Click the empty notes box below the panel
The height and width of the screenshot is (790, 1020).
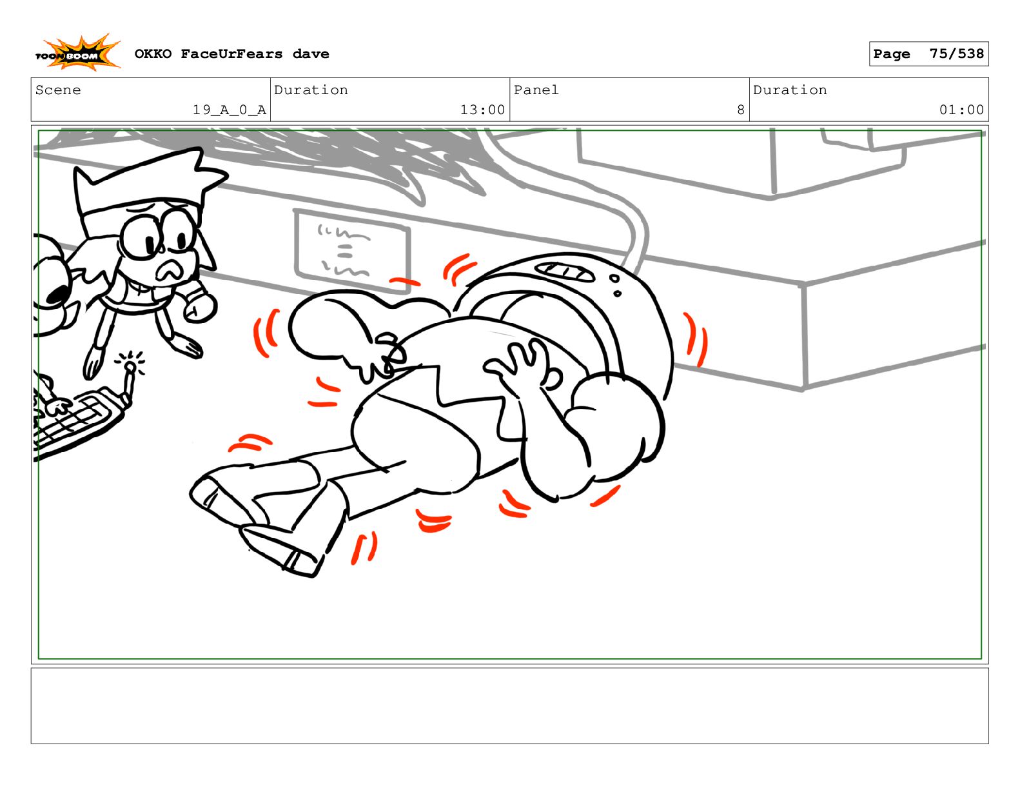pyautogui.click(x=509, y=706)
